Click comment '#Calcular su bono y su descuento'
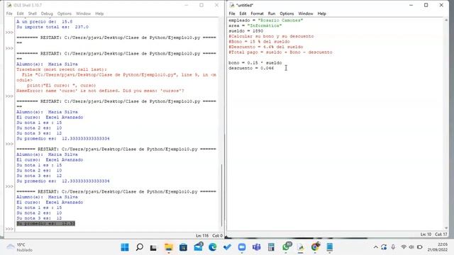 coord(271,36)
